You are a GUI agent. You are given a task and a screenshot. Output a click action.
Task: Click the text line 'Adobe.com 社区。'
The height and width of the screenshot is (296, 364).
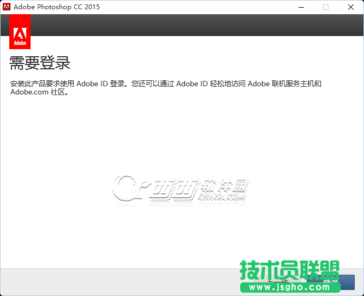39,92
